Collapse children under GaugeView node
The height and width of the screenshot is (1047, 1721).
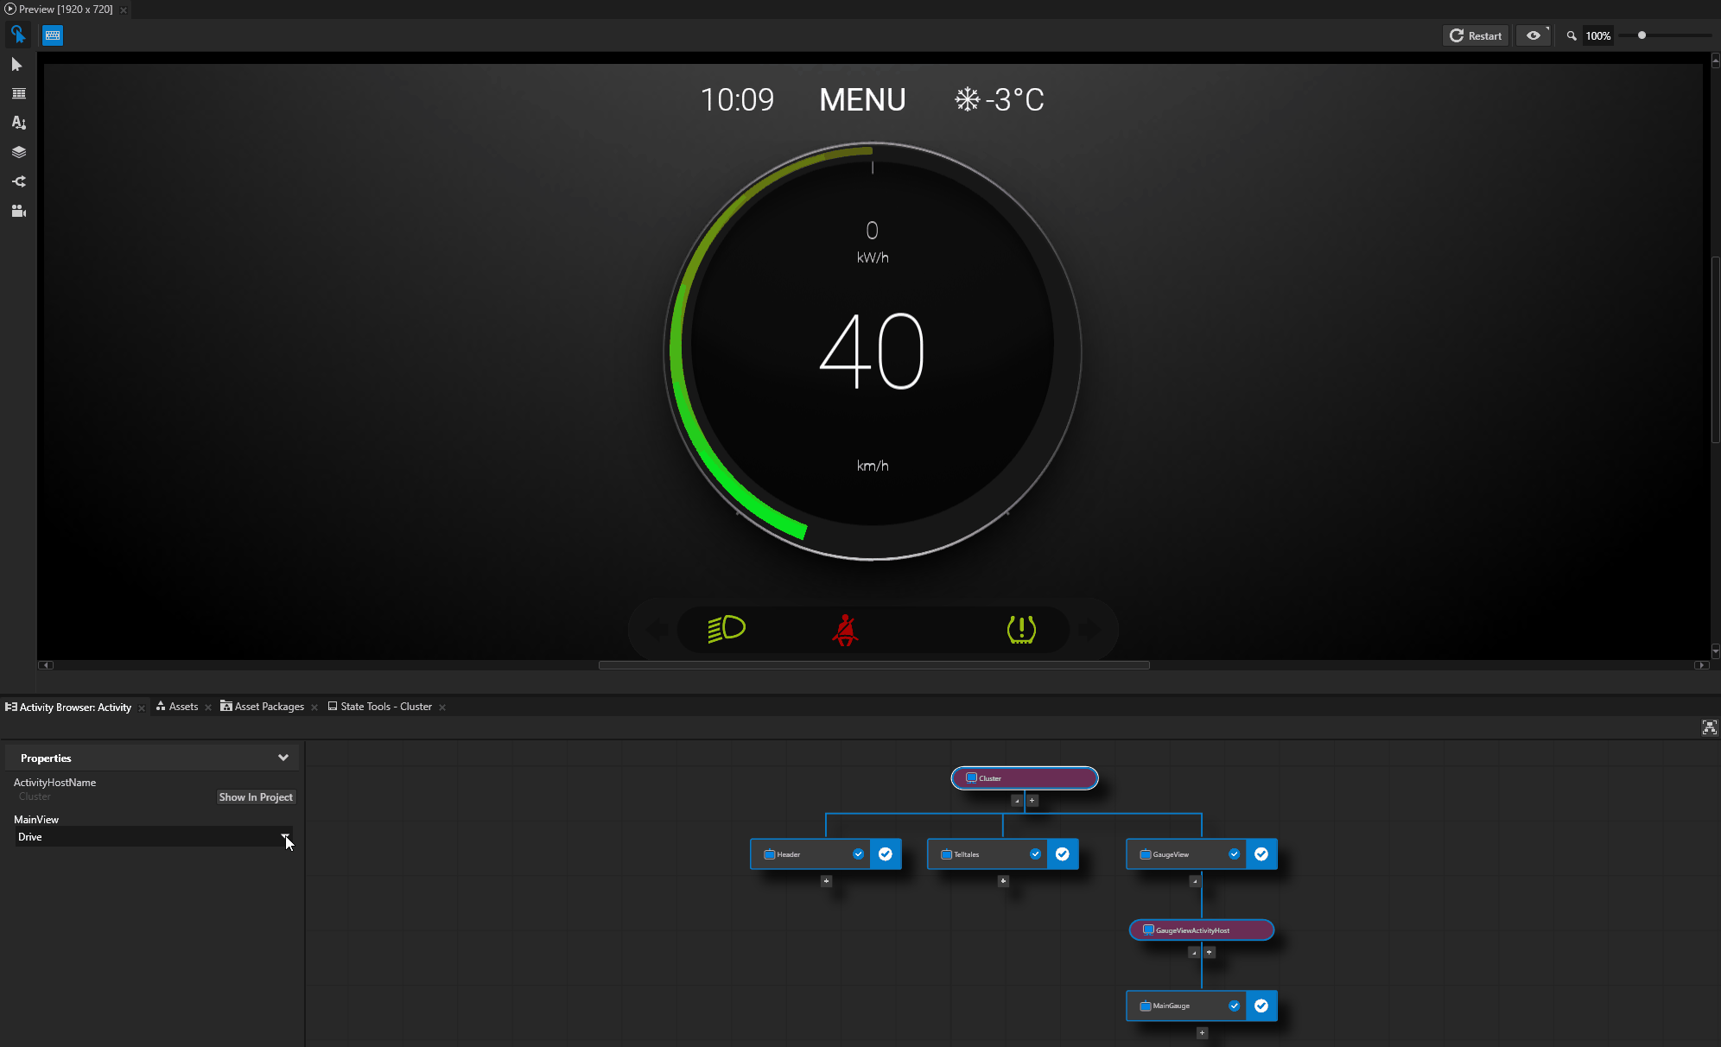[x=1195, y=881]
